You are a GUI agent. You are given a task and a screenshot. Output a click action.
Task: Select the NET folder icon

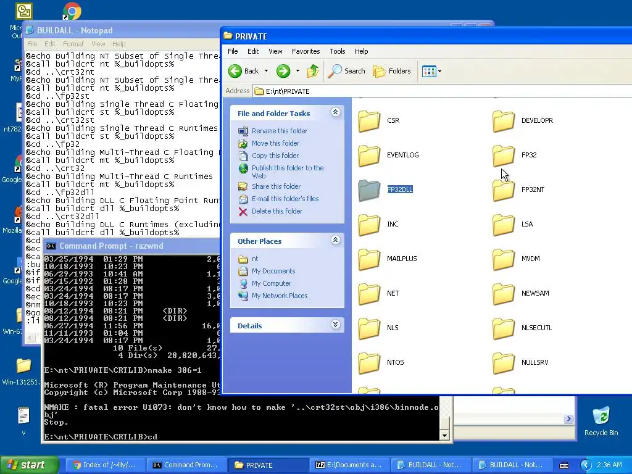[369, 294]
